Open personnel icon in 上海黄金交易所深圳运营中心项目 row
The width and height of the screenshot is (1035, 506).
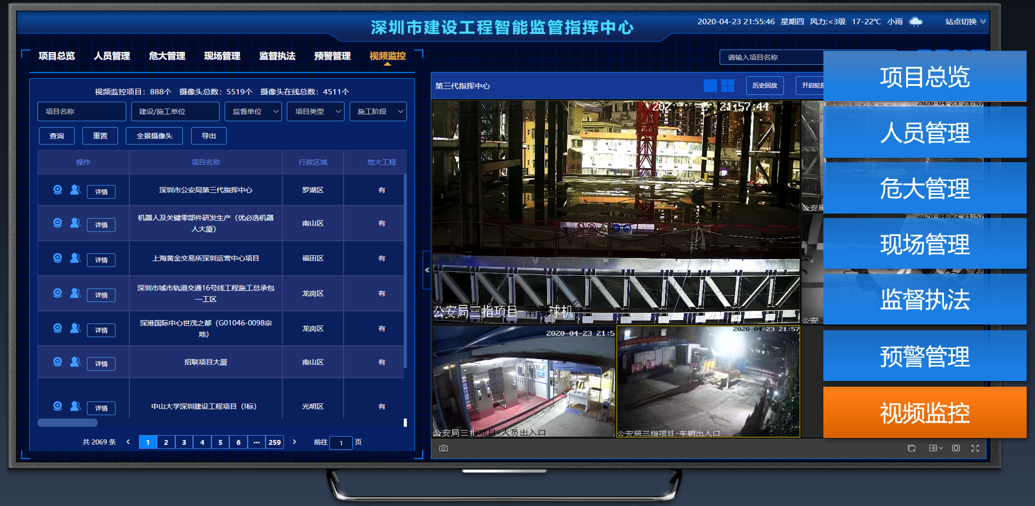point(75,258)
